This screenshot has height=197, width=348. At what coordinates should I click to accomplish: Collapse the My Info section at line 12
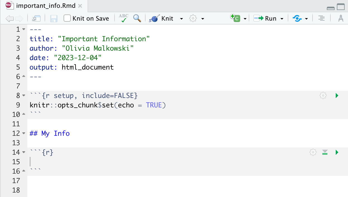coord(23,133)
